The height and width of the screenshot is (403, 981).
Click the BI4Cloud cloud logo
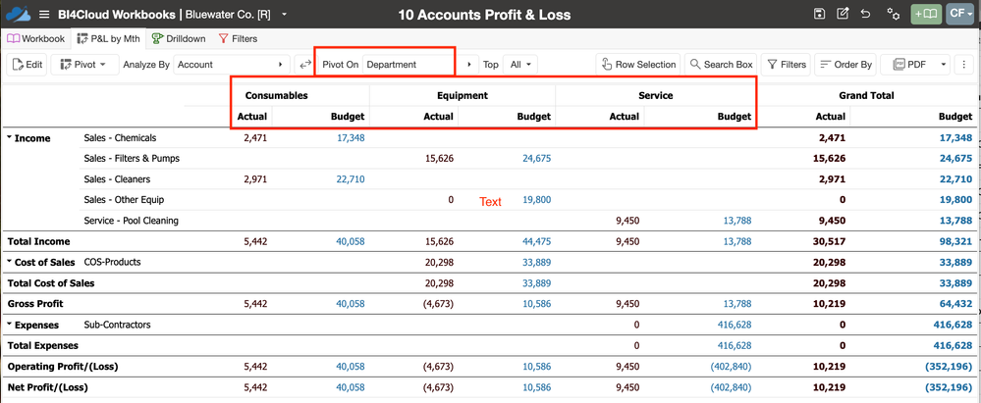pyautogui.click(x=19, y=15)
